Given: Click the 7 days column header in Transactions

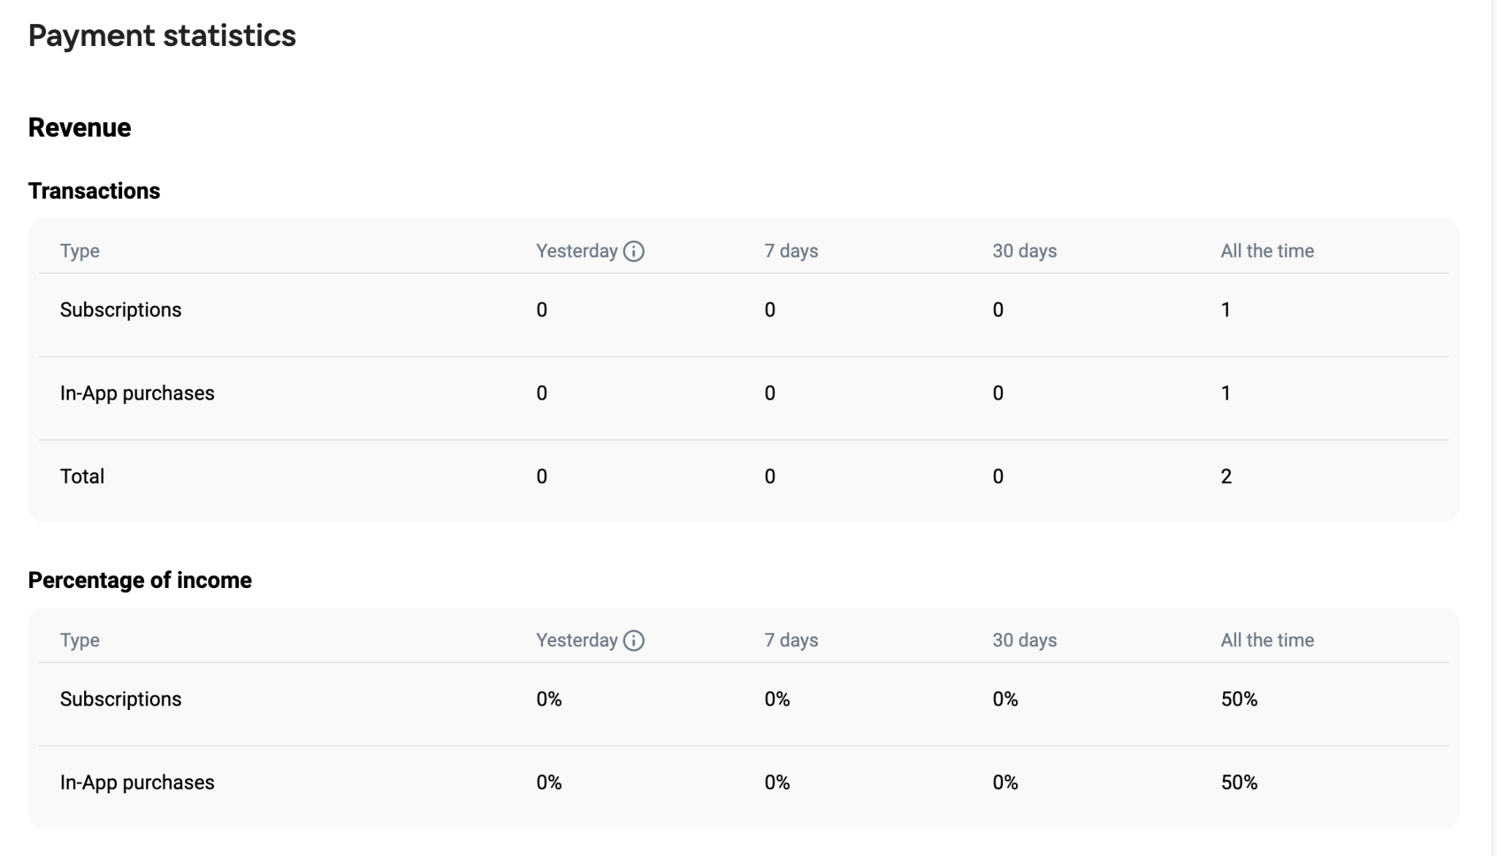Looking at the screenshot, I should point(791,251).
